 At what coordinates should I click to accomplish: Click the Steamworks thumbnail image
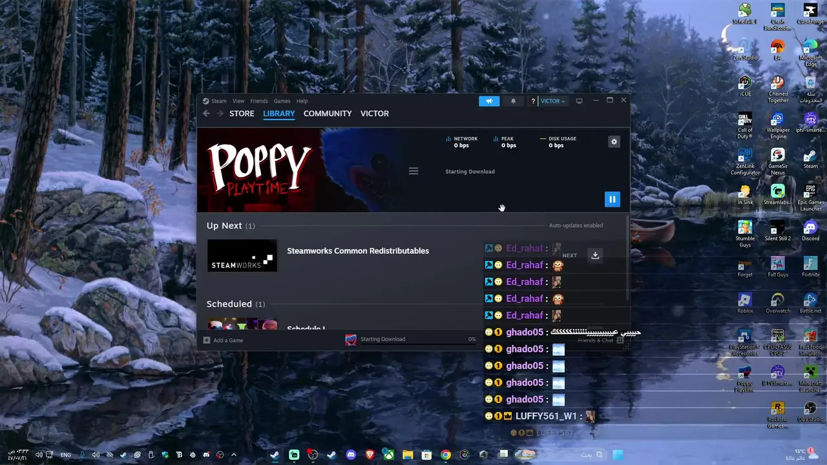pos(242,255)
